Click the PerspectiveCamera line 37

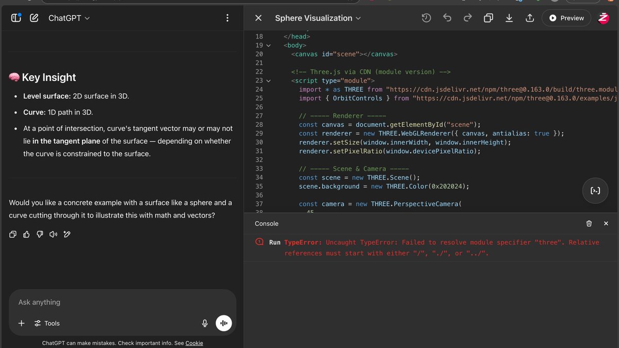tap(380, 204)
